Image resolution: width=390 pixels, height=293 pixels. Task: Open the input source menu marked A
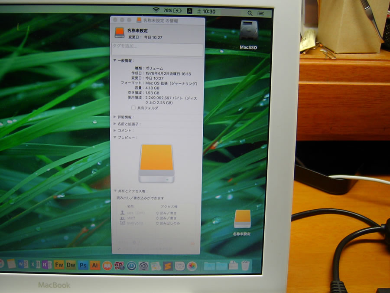click(189, 11)
